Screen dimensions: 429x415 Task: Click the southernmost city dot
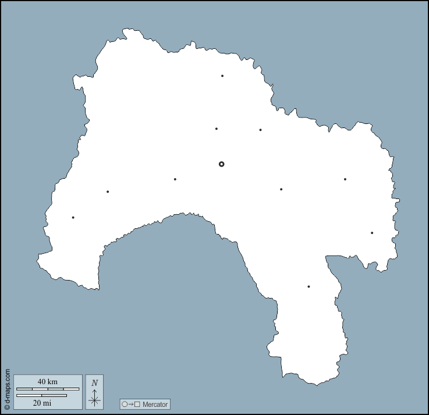(309, 286)
